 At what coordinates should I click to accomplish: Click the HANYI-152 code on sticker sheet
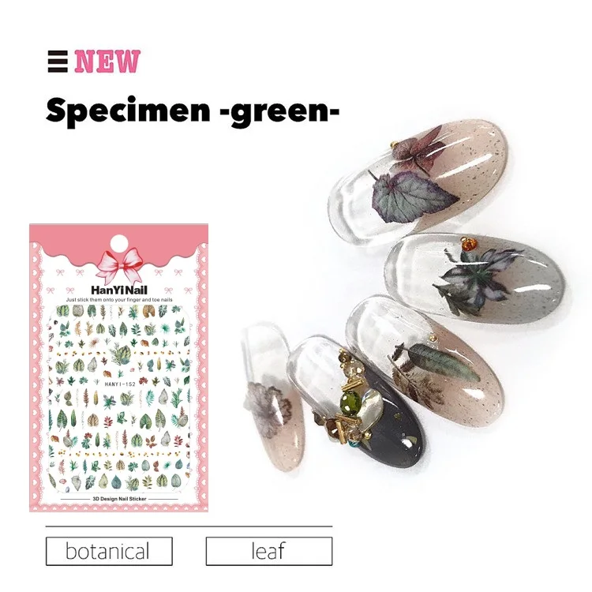[x=120, y=384]
